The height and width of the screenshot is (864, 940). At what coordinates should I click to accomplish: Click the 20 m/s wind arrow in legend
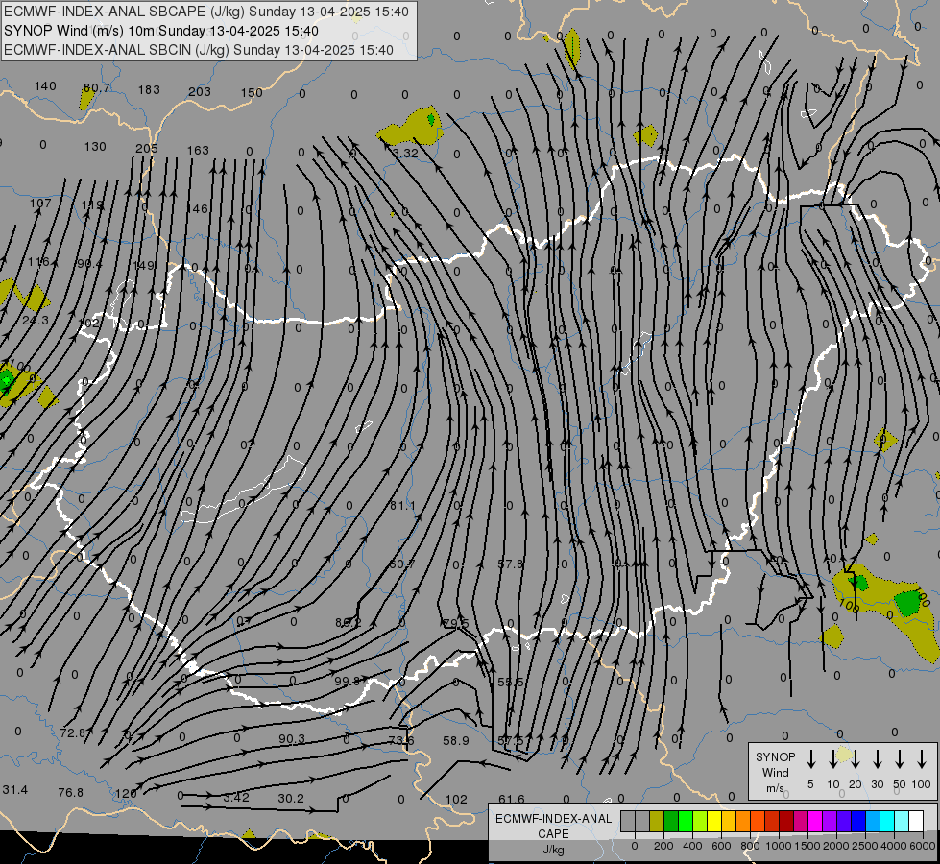[x=855, y=759]
